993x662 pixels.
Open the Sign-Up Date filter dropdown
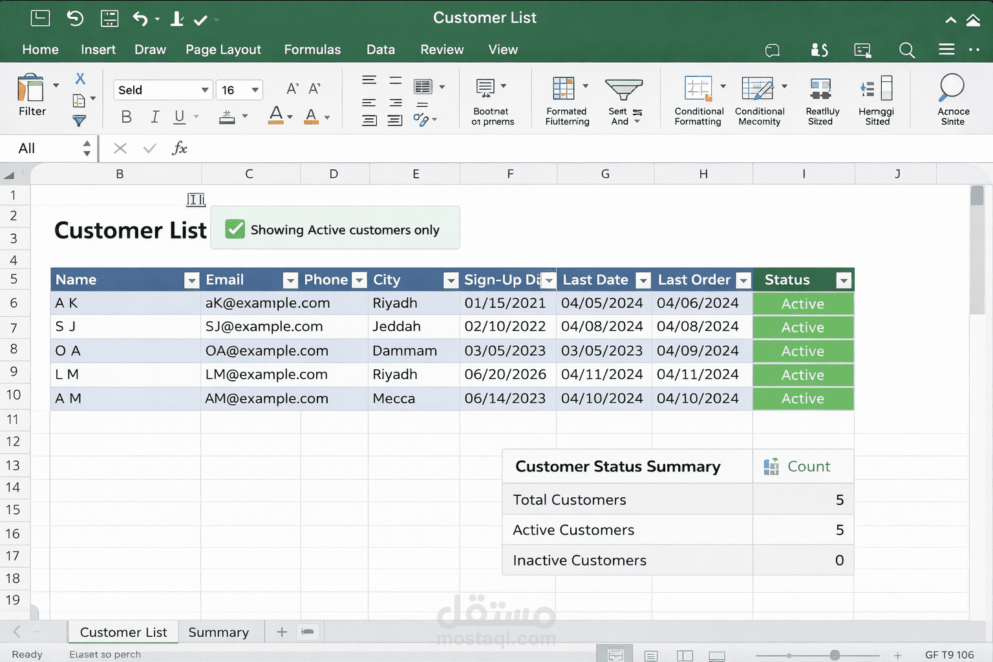click(549, 280)
